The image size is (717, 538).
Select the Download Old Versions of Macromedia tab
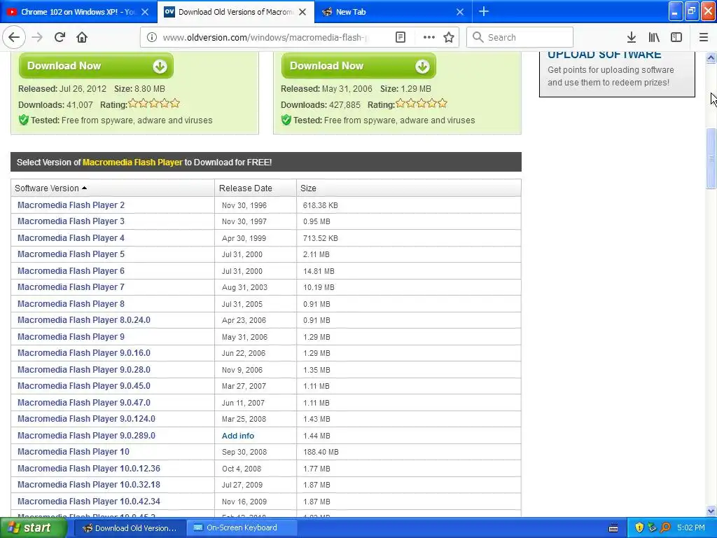click(x=236, y=12)
